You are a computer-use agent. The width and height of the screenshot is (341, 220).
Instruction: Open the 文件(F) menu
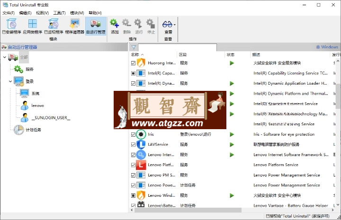click(x=9, y=13)
